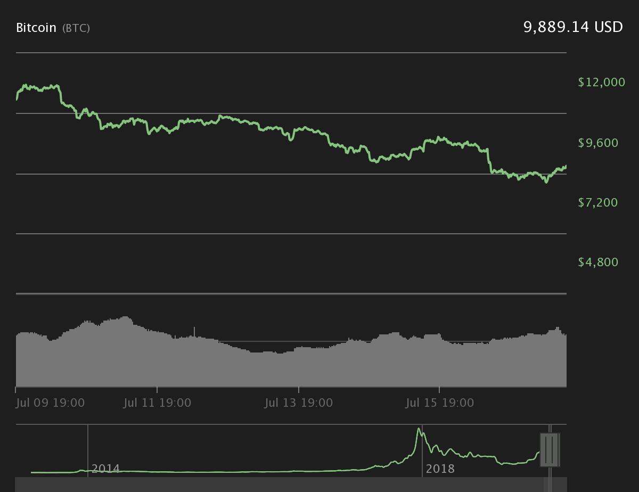The width and height of the screenshot is (639, 492).
Task: Click the horizontal scrollbar below overview chart
Action: [291, 485]
